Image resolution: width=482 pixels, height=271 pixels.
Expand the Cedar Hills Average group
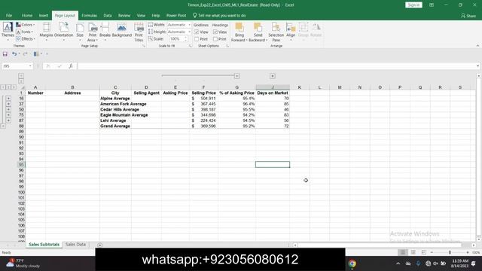pos(8,110)
